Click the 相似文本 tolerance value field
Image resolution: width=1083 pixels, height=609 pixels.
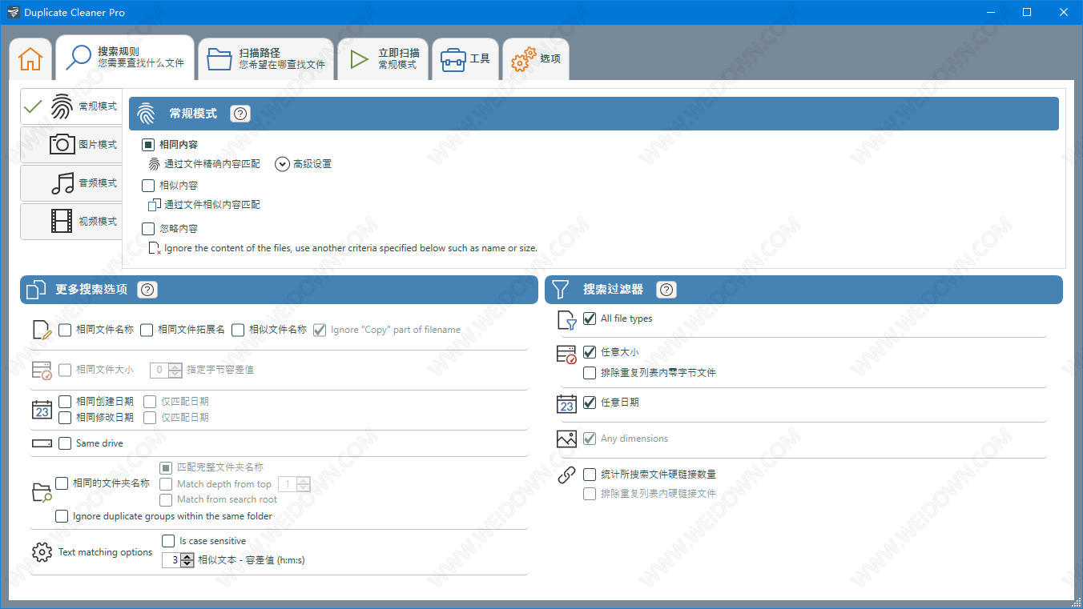[171, 561]
